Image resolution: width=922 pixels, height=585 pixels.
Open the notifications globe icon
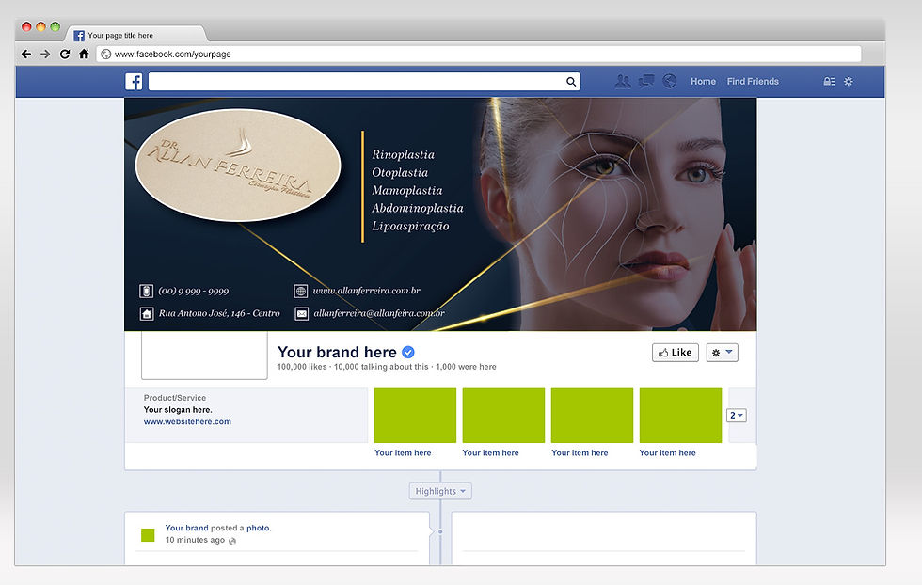coord(669,81)
